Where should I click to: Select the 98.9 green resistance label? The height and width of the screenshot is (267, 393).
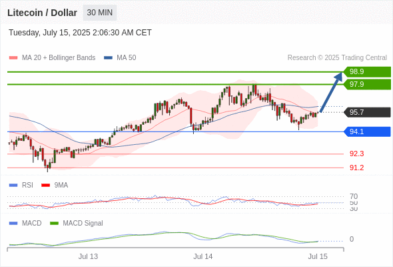[367, 72]
